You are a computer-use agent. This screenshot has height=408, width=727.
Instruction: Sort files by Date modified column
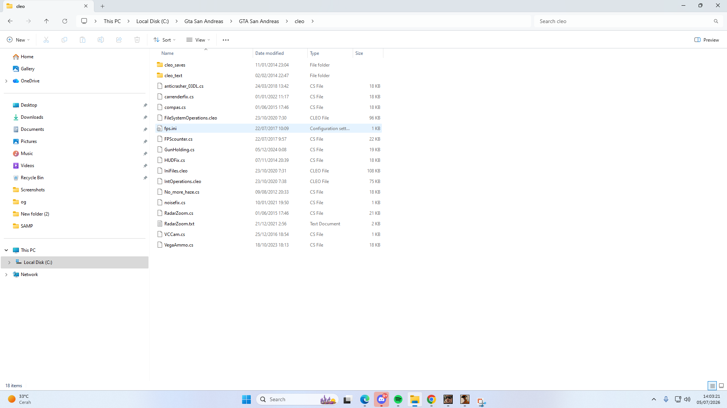point(269,53)
